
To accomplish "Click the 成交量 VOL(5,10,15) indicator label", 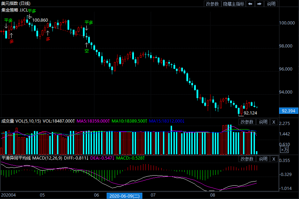I will [21, 121].
